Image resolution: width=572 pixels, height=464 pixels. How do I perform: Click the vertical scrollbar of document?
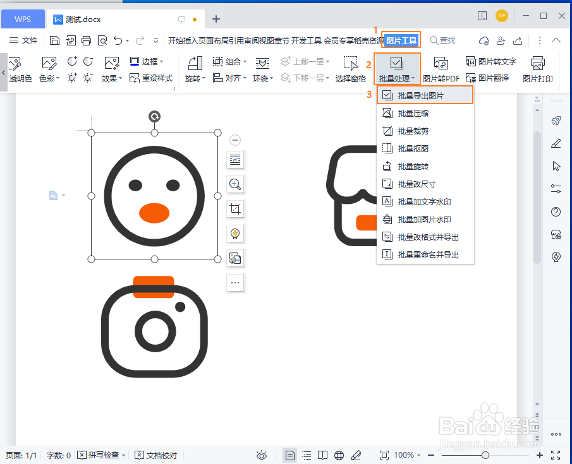(x=537, y=197)
